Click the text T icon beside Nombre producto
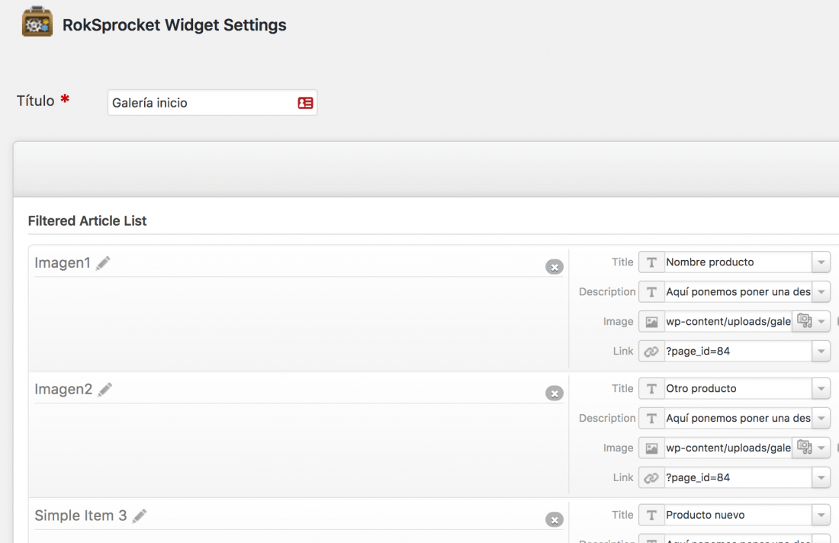 651,262
